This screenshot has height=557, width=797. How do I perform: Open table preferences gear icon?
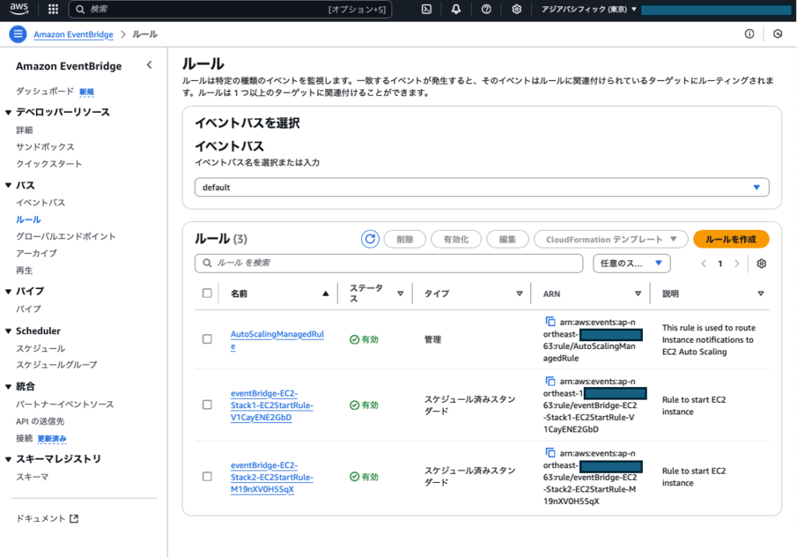(761, 263)
